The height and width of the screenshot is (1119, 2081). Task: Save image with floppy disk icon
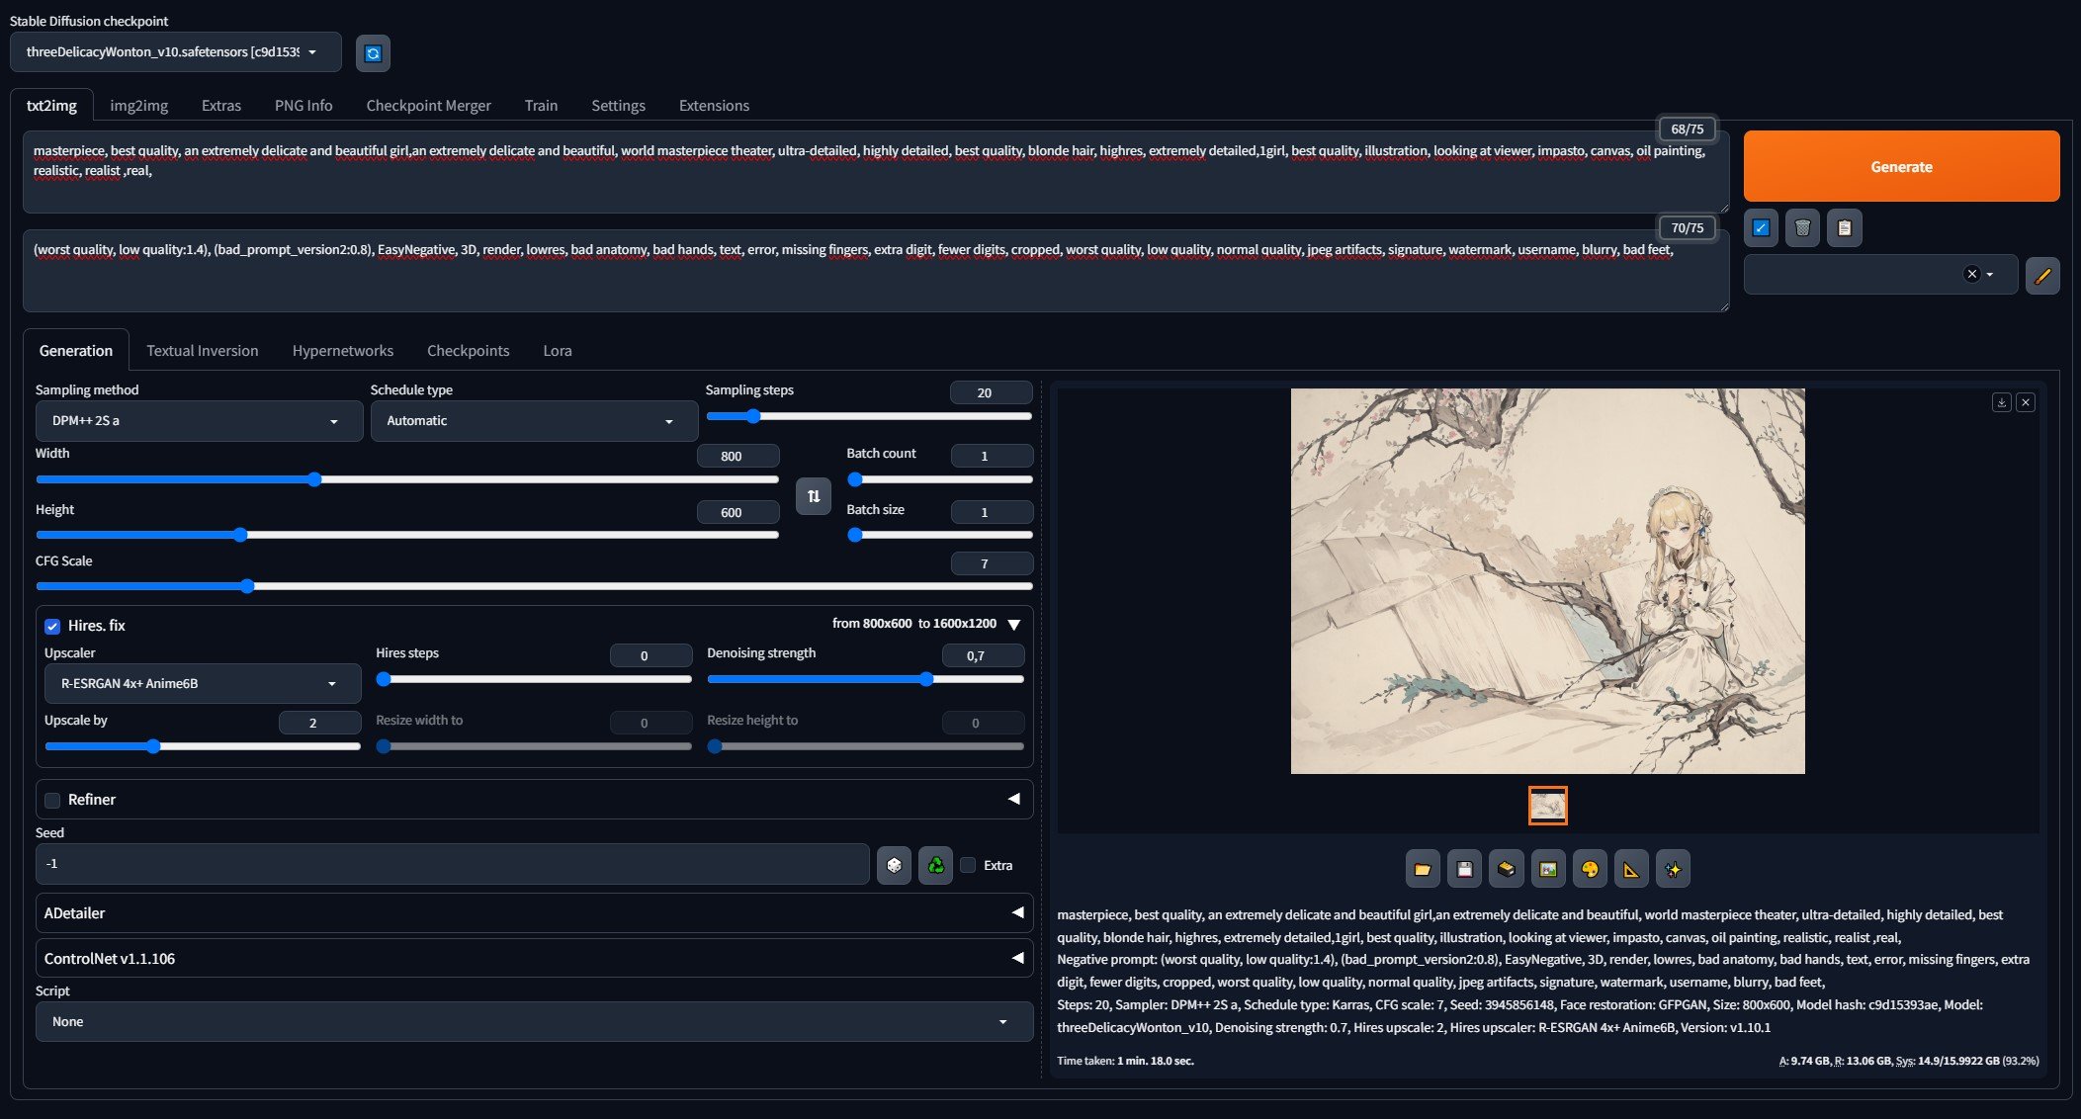coord(1464,869)
